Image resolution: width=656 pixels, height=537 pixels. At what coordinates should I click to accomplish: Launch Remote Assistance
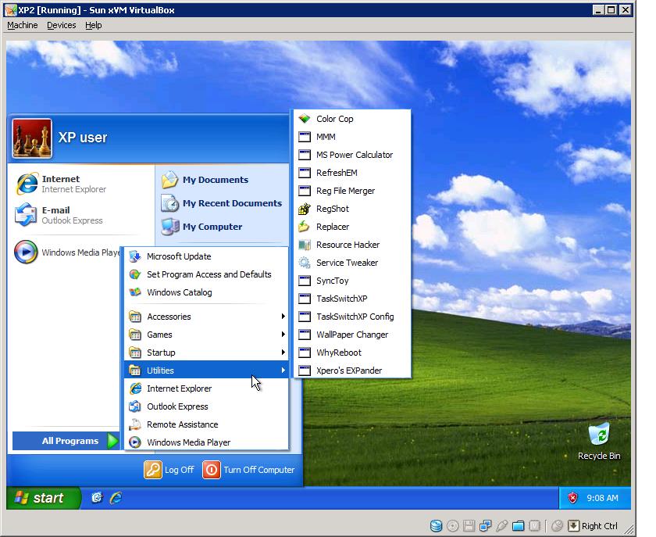tap(206, 424)
